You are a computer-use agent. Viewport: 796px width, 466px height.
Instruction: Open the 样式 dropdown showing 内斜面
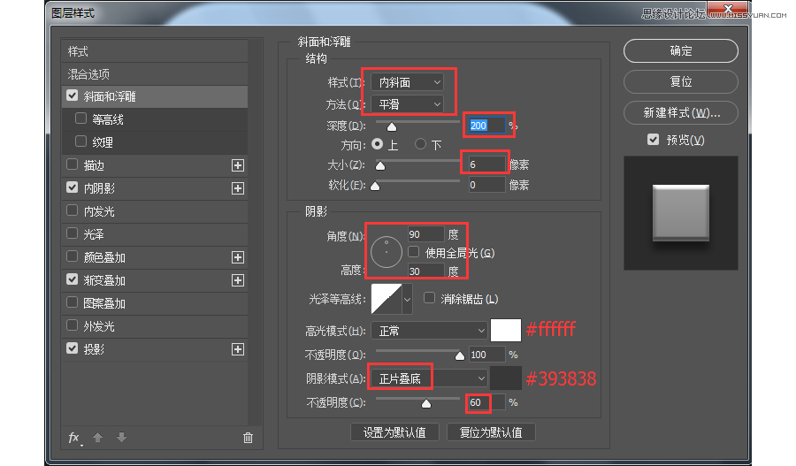(407, 82)
